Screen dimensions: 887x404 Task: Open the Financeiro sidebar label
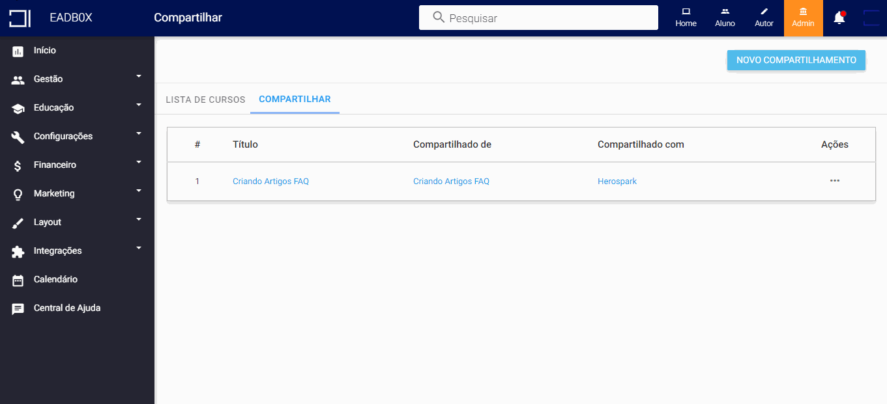(x=55, y=165)
